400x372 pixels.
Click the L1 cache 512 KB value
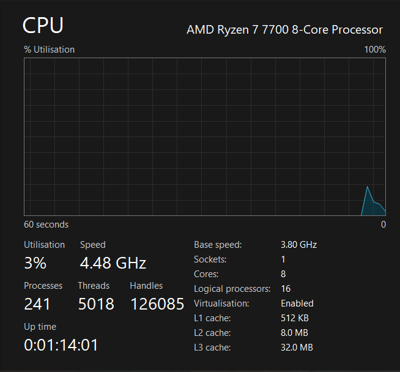tap(295, 318)
